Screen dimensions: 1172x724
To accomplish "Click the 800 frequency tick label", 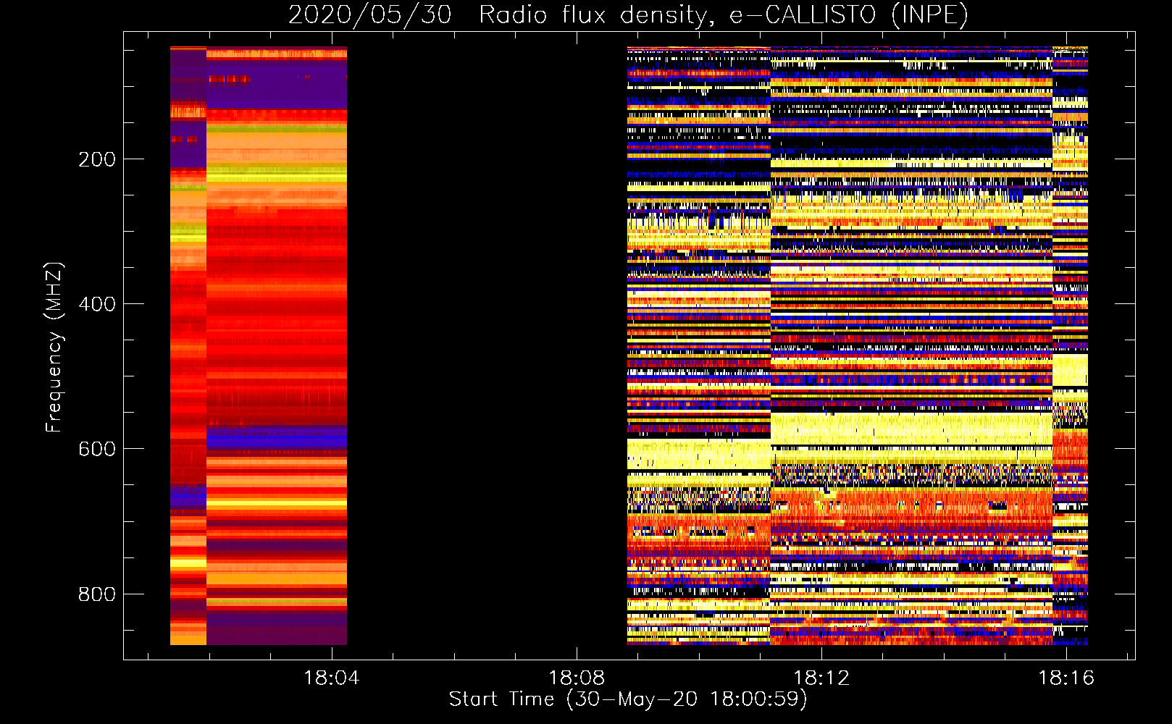I will point(97,594).
